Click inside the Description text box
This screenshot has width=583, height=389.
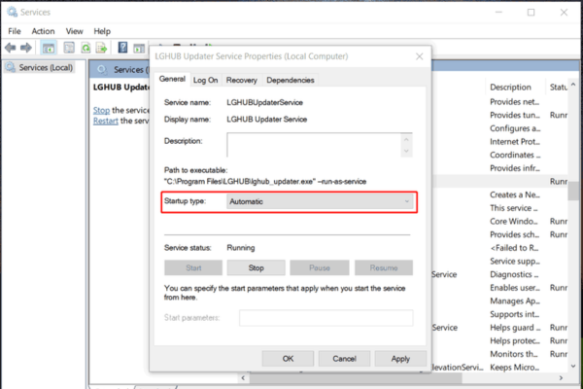(314, 145)
